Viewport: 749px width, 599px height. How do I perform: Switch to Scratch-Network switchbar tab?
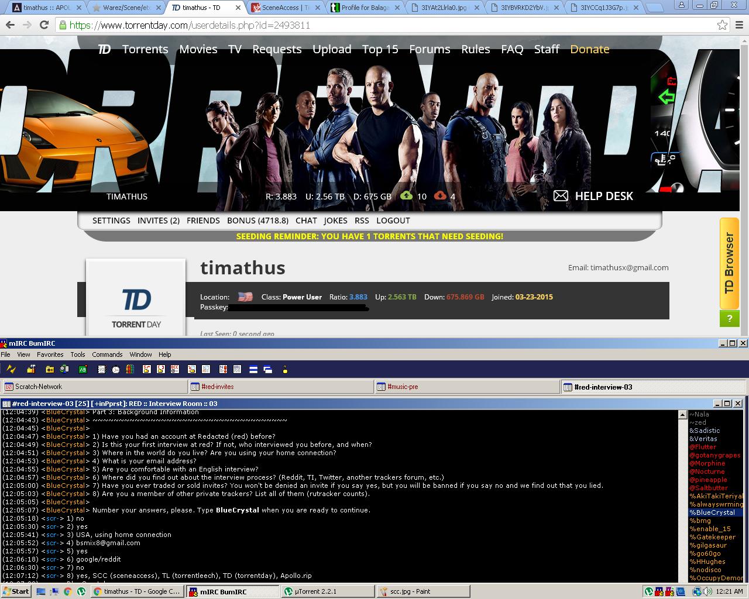(95, 387)
